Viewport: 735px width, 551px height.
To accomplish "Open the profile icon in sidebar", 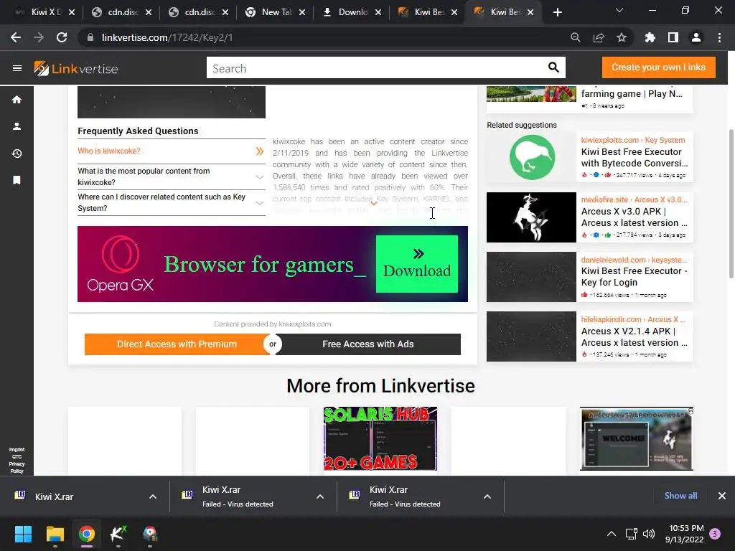I will tap(17, 126).
